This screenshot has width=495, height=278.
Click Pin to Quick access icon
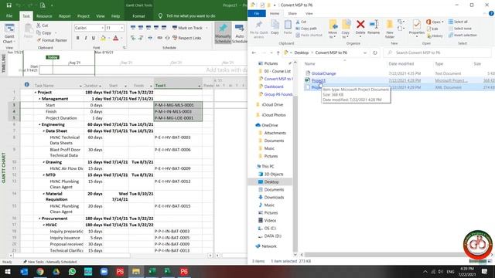258,29
